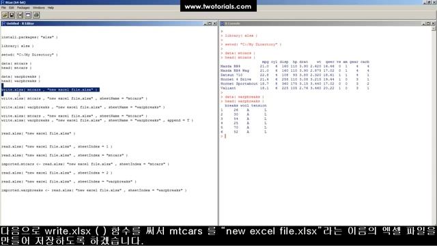The image size is (437, 246).
Task: Click data( warpbreaks ) in the R Console
Action: pyautogui.click(x=244, y=97)
